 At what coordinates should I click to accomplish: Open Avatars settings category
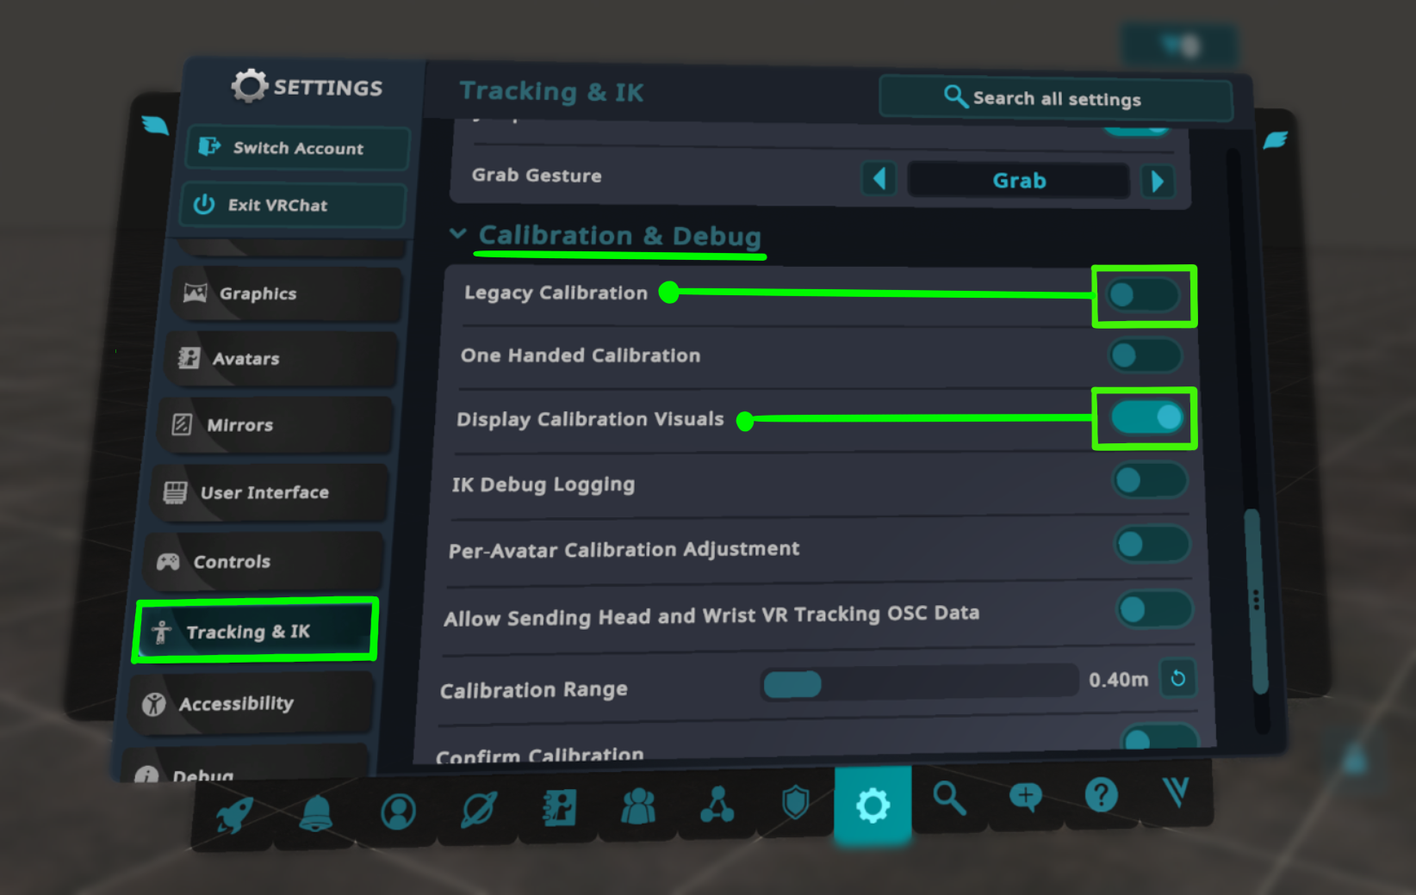[x=280, y=358]
